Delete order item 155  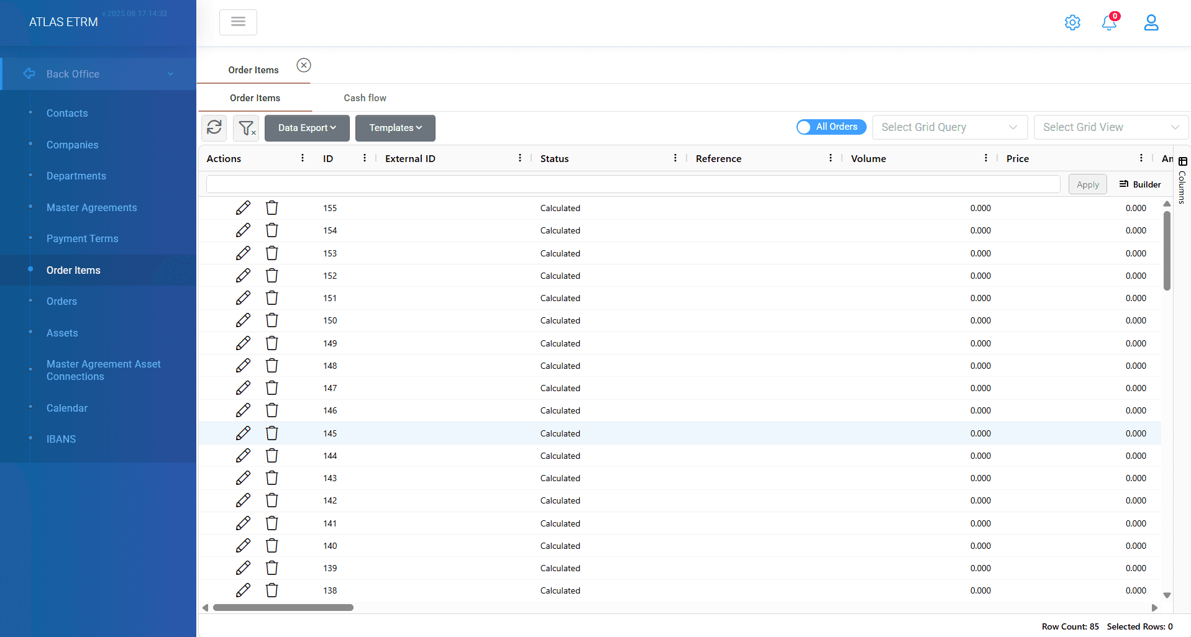tap(272, 208)
